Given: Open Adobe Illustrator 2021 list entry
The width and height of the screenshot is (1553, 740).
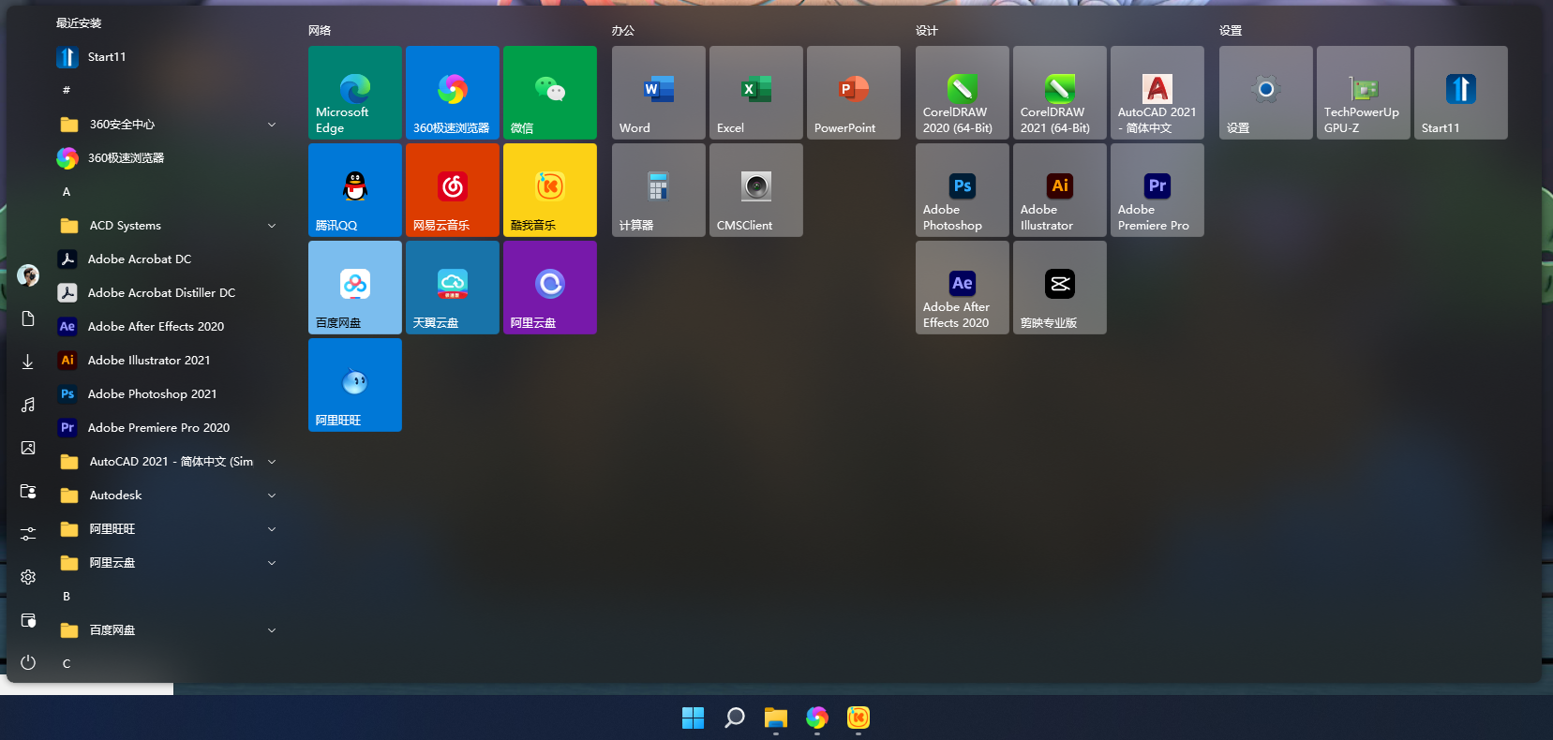Looking at the screenshot, I should point(168,361).
